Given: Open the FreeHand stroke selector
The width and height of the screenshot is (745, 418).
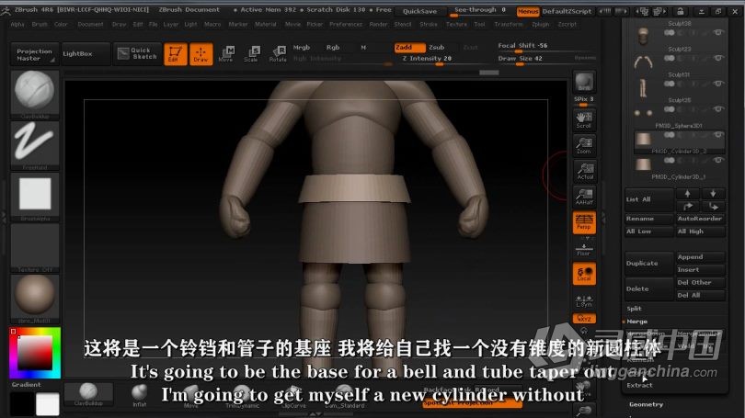Looking at the screenshot, I should coord(35,145).
